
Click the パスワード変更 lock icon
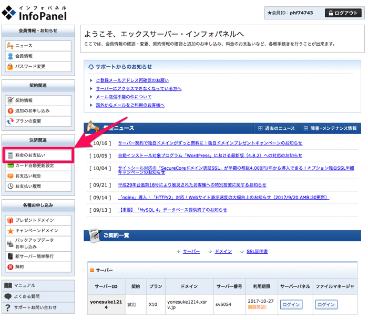(10, 66)
